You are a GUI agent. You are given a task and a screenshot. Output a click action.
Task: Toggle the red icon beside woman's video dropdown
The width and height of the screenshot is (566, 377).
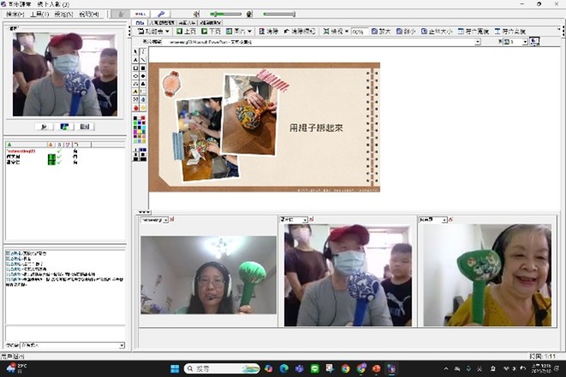(x=172, y=219)
